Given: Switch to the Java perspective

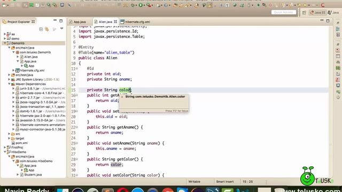Looking at the screenshot, I should coord(333,13).
